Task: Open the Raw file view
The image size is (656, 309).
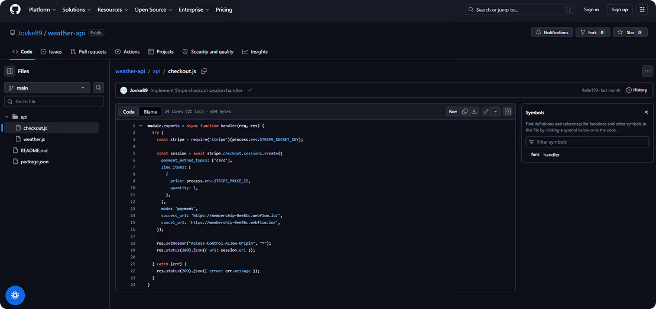Action: (x=453, y=111)
